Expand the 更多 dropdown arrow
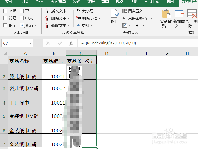The image size is (198, 149). tap(92, 26)
